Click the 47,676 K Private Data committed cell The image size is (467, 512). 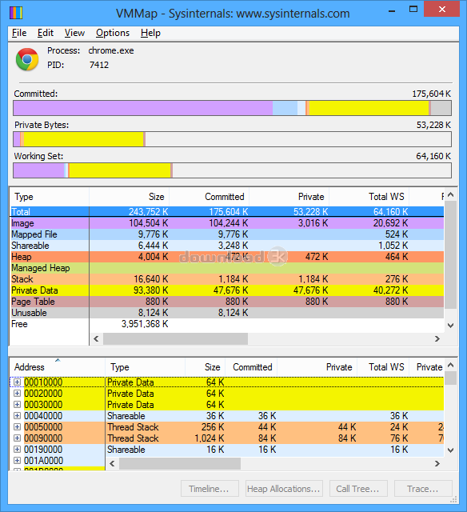click(x=231, y=290)
